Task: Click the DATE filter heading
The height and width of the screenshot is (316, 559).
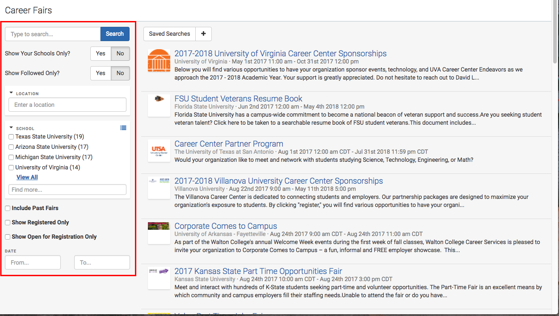Action: [x=11, y=251]
